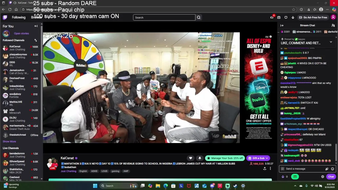Click the chat scrollbar
The image size is (338, 190).
pos(336,152)
